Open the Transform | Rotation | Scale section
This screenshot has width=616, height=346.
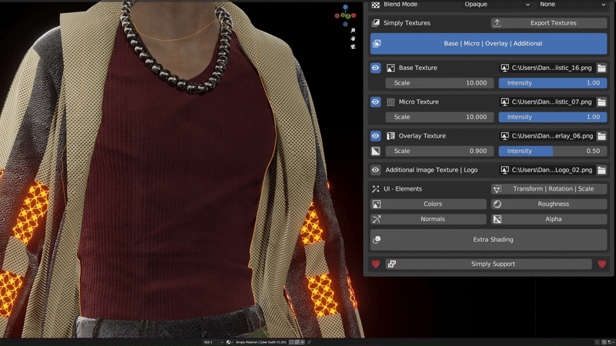pos(548,188)
